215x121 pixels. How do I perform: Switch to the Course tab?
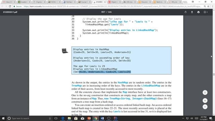point(84,2)
